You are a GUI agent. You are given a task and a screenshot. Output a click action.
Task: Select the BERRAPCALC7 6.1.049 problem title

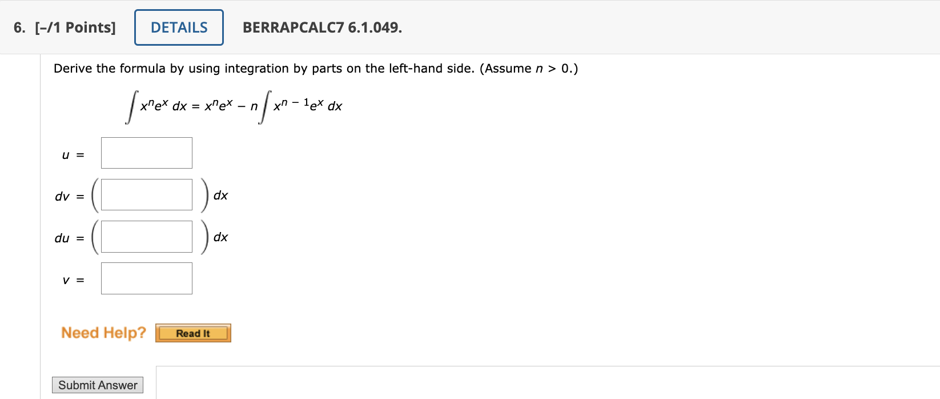pos(322,27)
